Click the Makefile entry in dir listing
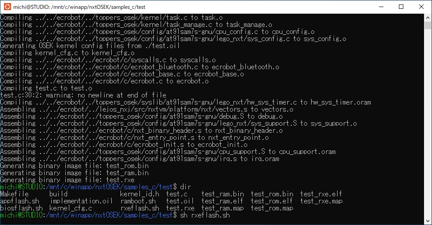This screenshot has width=432, height=225. [14, 194]
